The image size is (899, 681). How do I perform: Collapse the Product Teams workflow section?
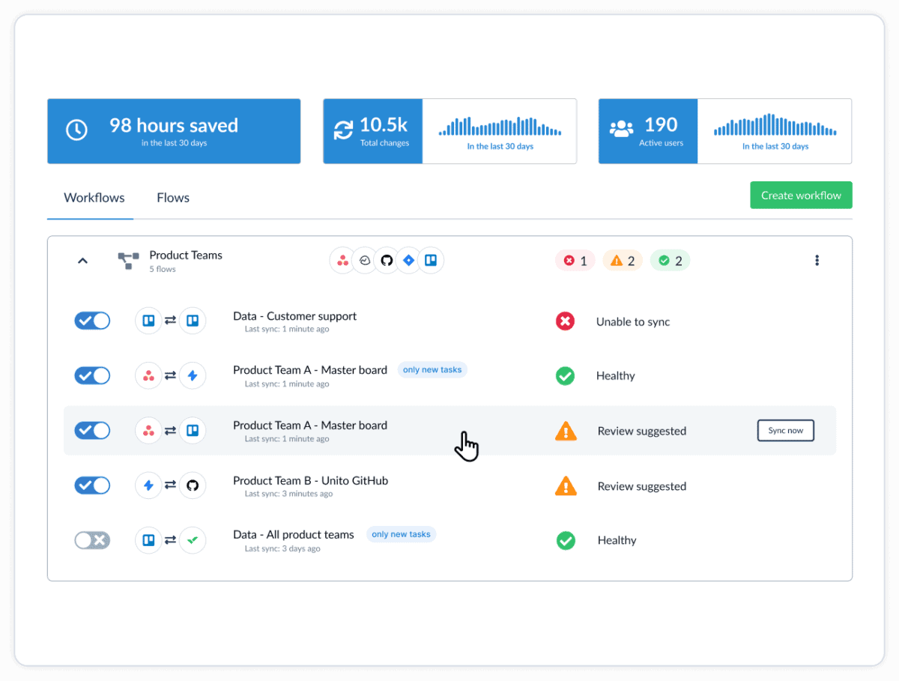pos(82,260)
